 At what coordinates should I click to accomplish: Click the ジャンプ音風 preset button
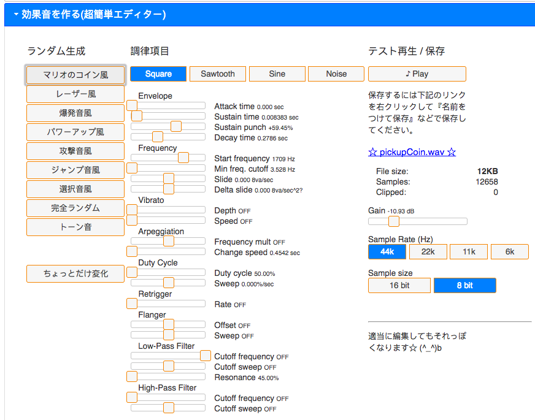tap(75, 170)
